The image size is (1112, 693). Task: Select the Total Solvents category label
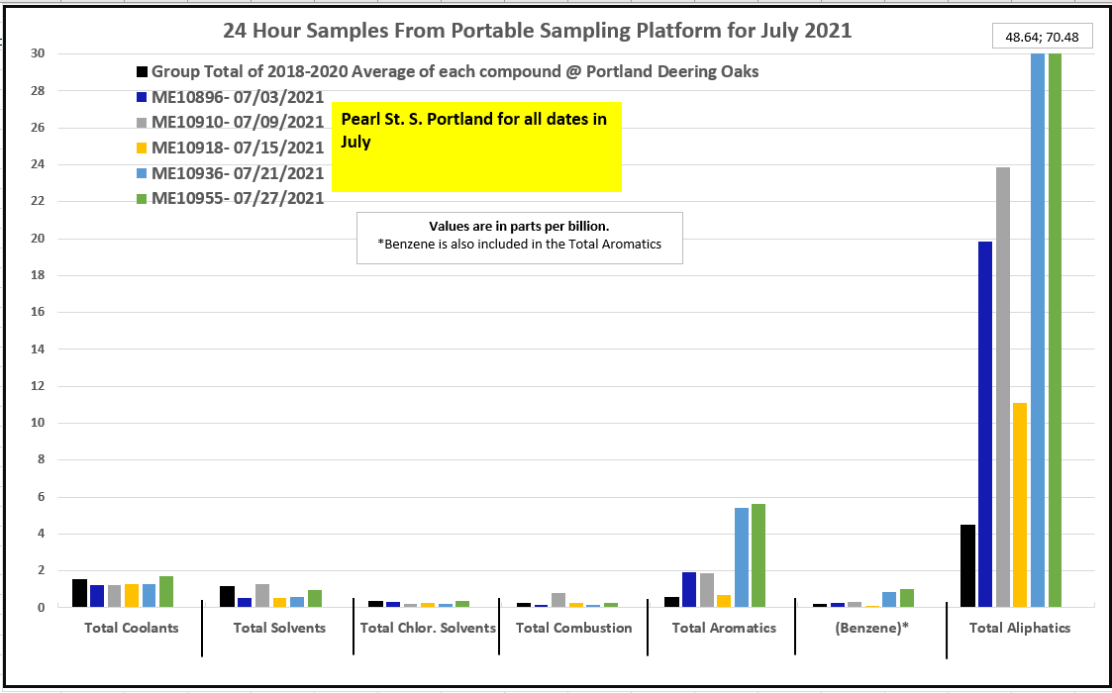point(279,628)
